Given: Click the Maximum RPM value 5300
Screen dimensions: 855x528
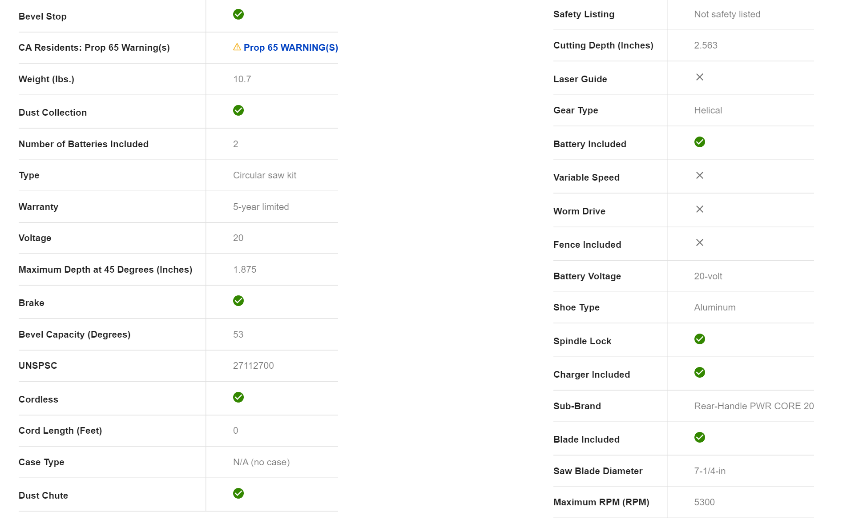Looking at the screenshot, I should 704,502.
